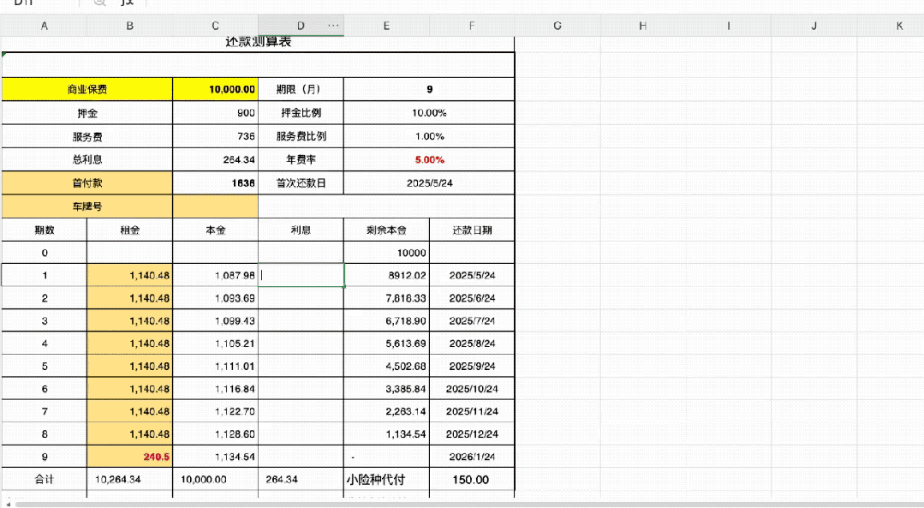Click the active 利息 cell in period 1
This screenshot has height=508, width=924.
[301, 275]
